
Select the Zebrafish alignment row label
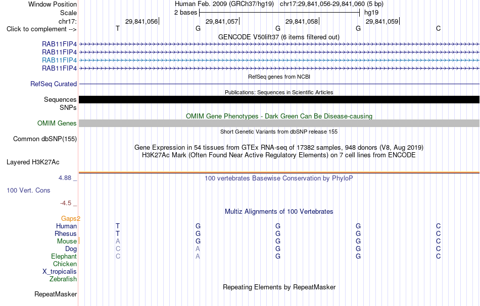click(63, 279)
